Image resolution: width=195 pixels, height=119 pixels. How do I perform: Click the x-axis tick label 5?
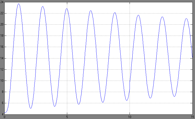tap(67, 117)
